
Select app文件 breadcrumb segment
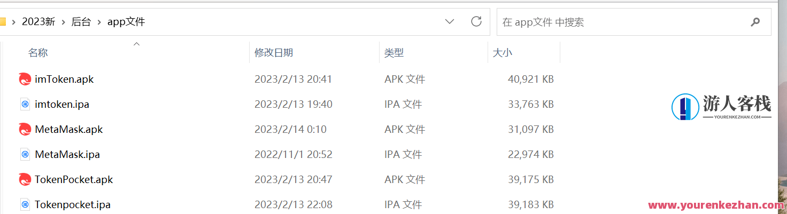(126, 22)
